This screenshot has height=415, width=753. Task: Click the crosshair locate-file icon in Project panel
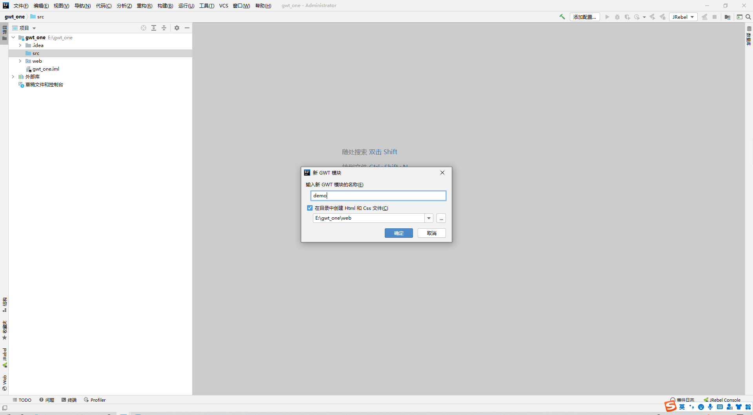(144, 28)
